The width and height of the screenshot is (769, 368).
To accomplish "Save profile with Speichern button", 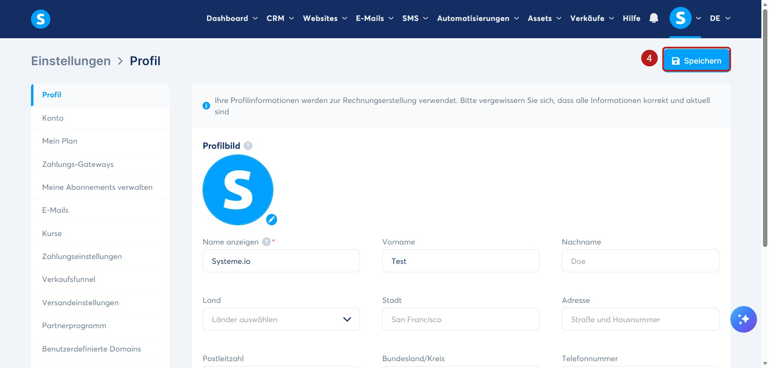I will pyautogui.click(x=697, y=60).
